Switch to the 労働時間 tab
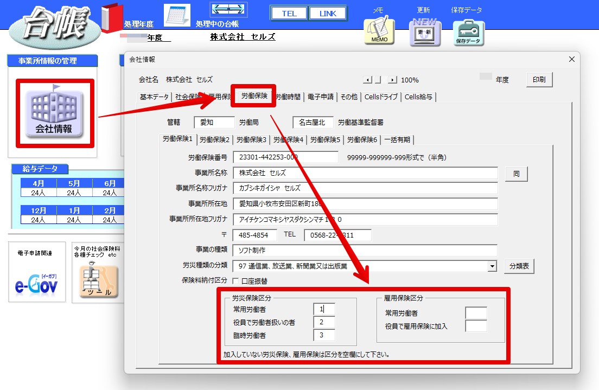This screenshot has height=390, width=599. pos(288,97)
